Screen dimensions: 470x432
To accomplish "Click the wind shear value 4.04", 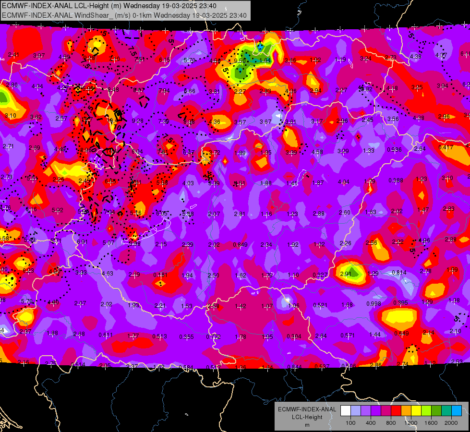I will click(x=344, y=181).
